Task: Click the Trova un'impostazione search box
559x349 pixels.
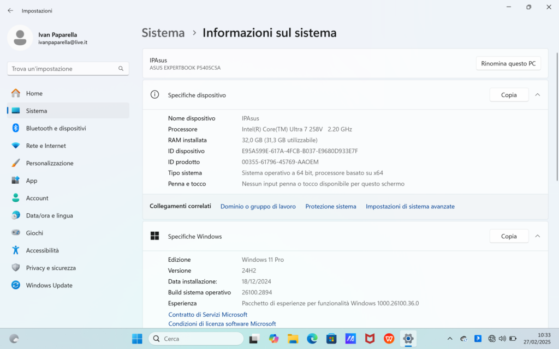Action: [x=64, y=69]
